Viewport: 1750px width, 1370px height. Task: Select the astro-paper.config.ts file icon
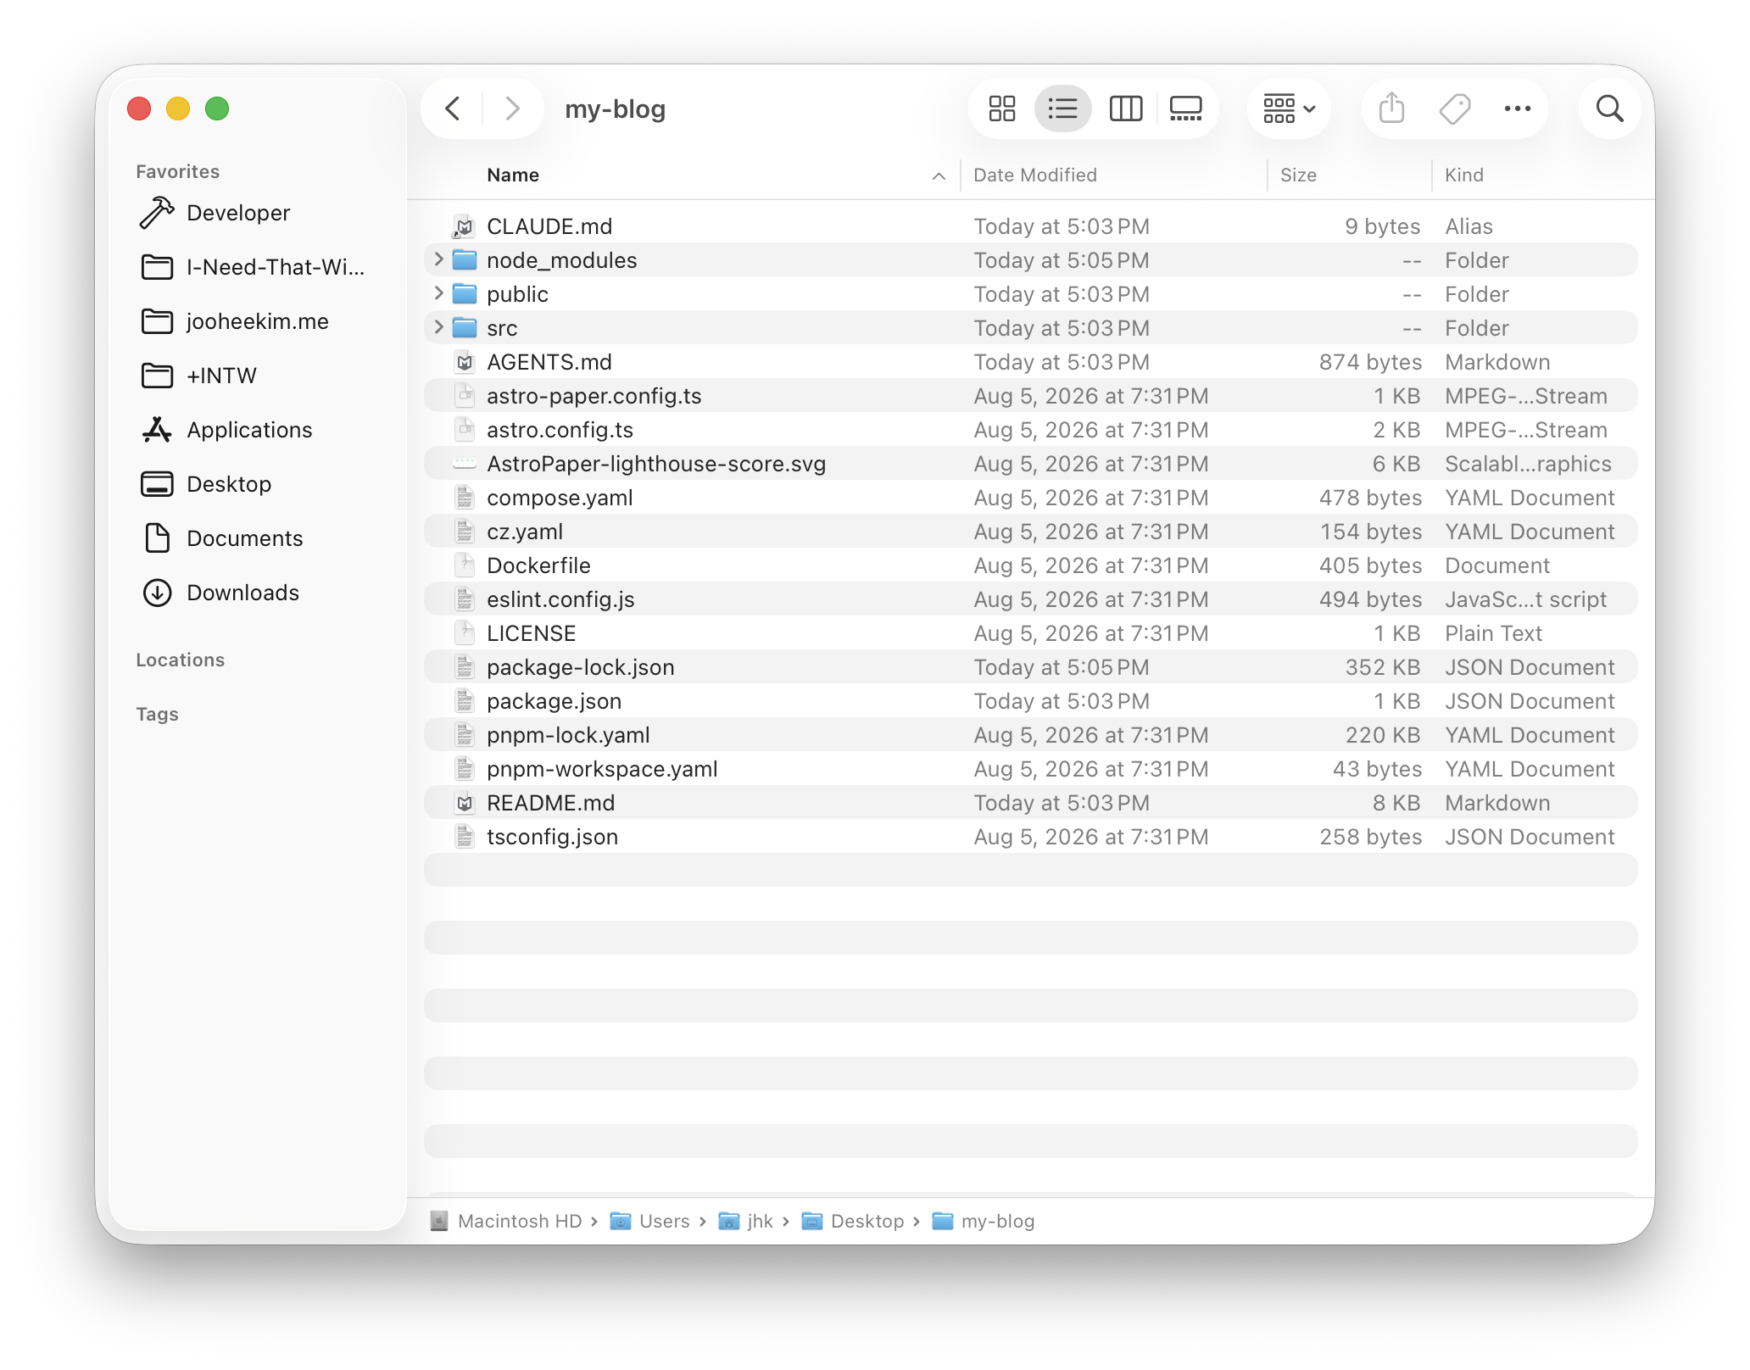pos(464,396)
